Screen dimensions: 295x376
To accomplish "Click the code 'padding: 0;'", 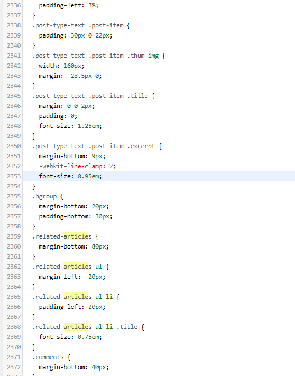I will (x=58, y=116).
